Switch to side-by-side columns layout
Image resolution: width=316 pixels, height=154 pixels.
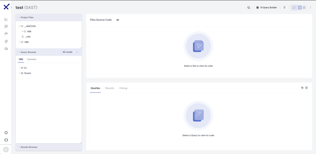click(304, 8)
